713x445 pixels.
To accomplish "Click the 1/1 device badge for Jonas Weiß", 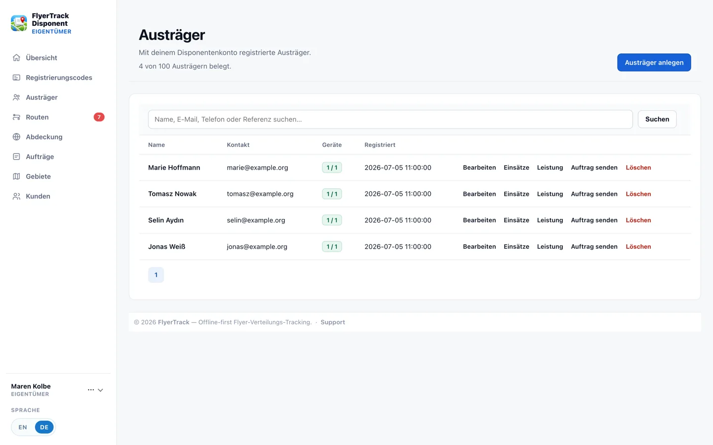I will click(x=332, y=246).
